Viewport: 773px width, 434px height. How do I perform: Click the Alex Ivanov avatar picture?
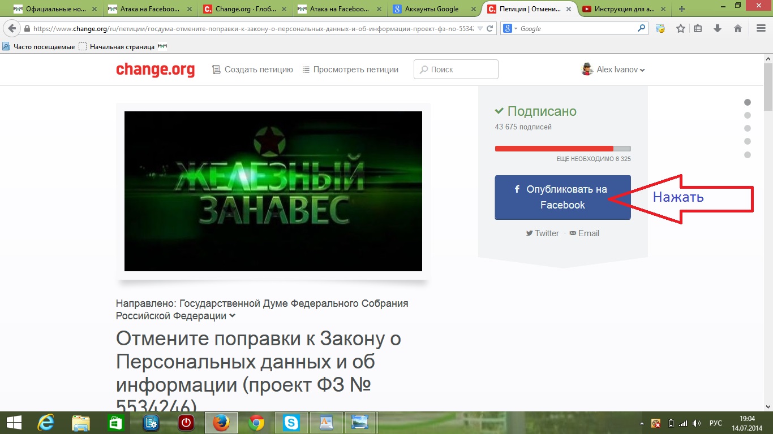click(x=587, y=69)
